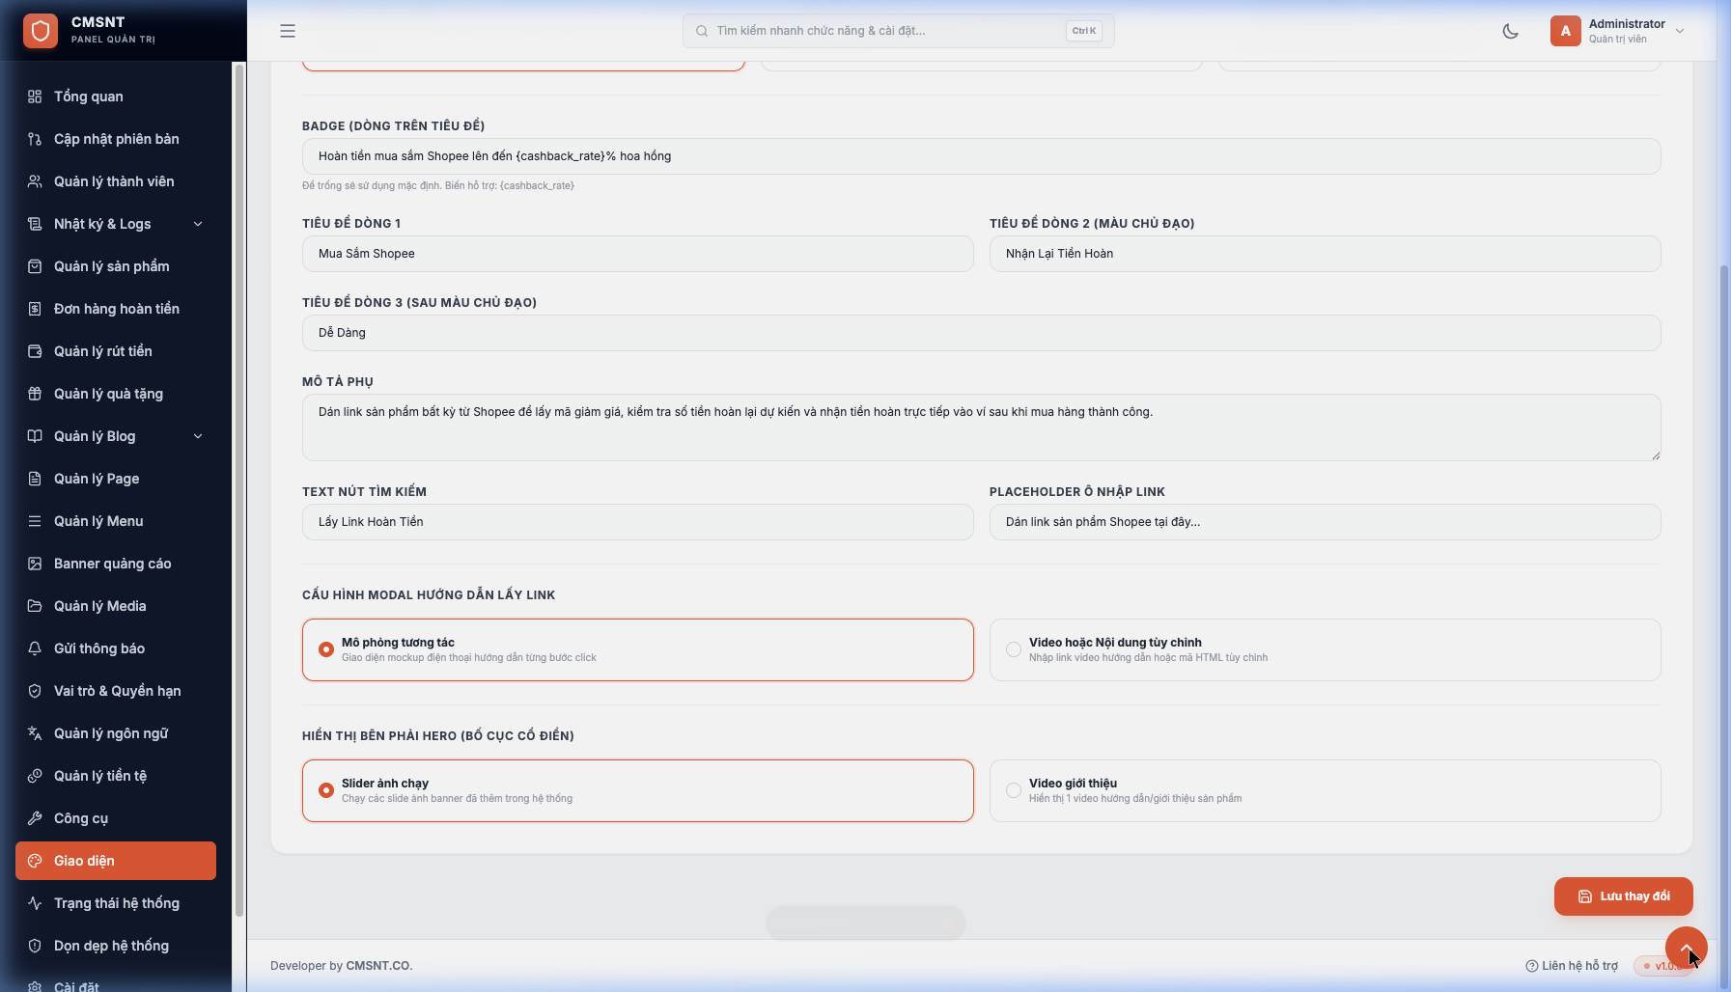Open the CMSNT.CO developer link
The width and height of the screenshot is (1731, 992).
point(379,966)
